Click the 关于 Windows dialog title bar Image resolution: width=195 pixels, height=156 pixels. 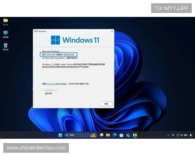coord(71,31)
